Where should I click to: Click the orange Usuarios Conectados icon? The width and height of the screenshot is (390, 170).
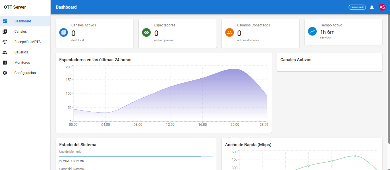[x=230, y=32]
